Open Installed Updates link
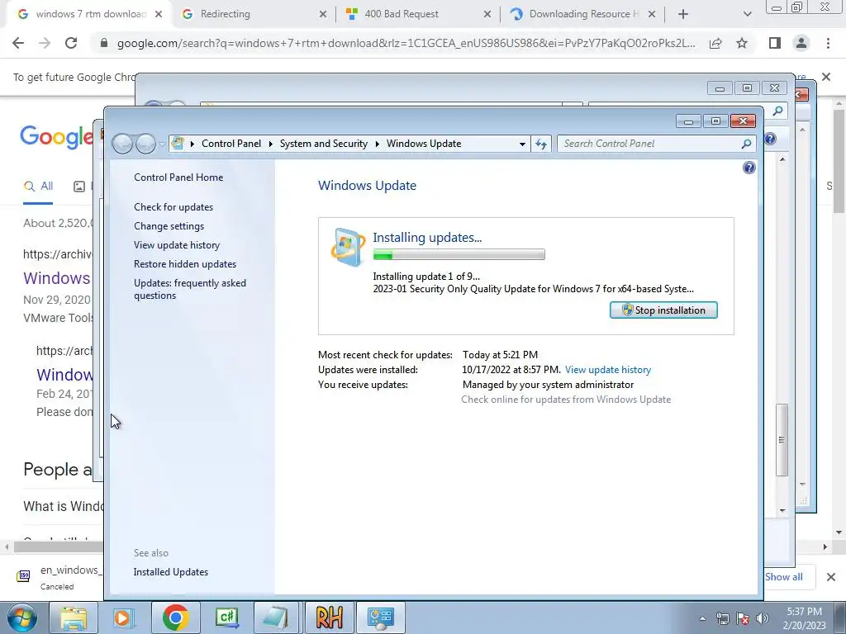This screenshot has height=634, width=846. tap(170, 572)
